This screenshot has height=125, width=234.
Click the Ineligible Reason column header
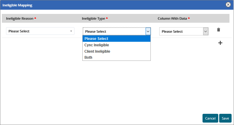click(x=20, y=18)
